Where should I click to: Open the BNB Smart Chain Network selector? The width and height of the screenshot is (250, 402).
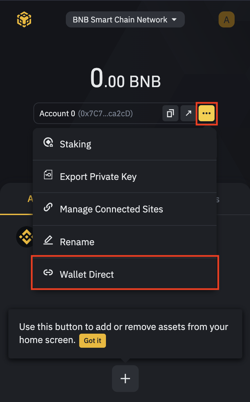[x=125, y=19]
